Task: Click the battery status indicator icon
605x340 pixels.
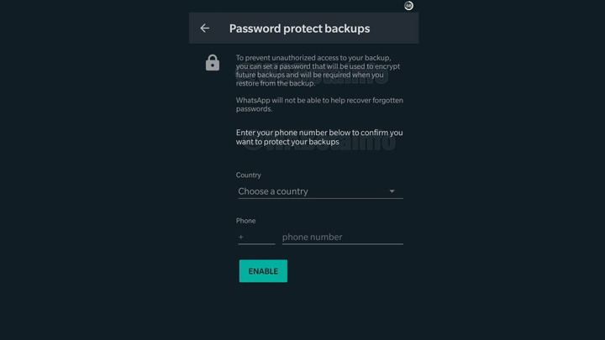Action: (408, 6)
